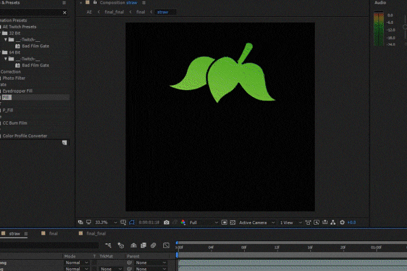
Task: Go to the AE breadcrumb composition
Action: [x=89, y=12]
